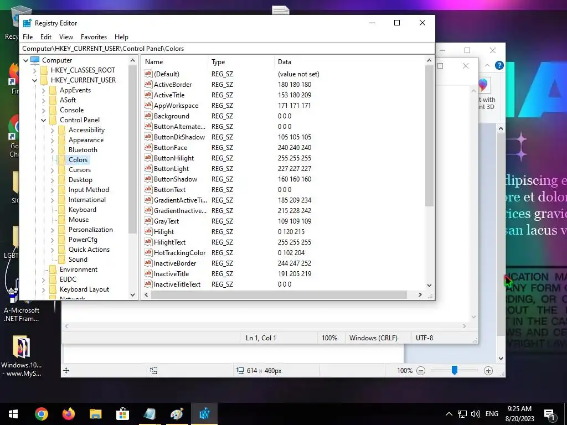Image resolution: width=567 pixels, height=425 pixels.
Task: Open the Favorites menu
Action: [x=94, y=37]
